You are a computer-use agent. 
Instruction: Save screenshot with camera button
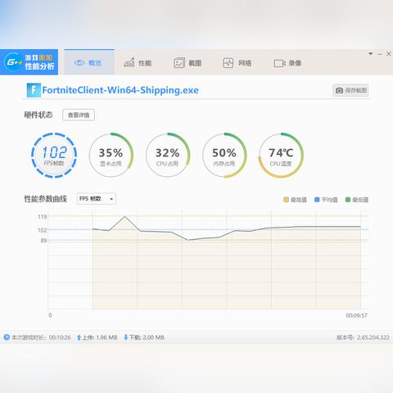[x=350, y=90]
